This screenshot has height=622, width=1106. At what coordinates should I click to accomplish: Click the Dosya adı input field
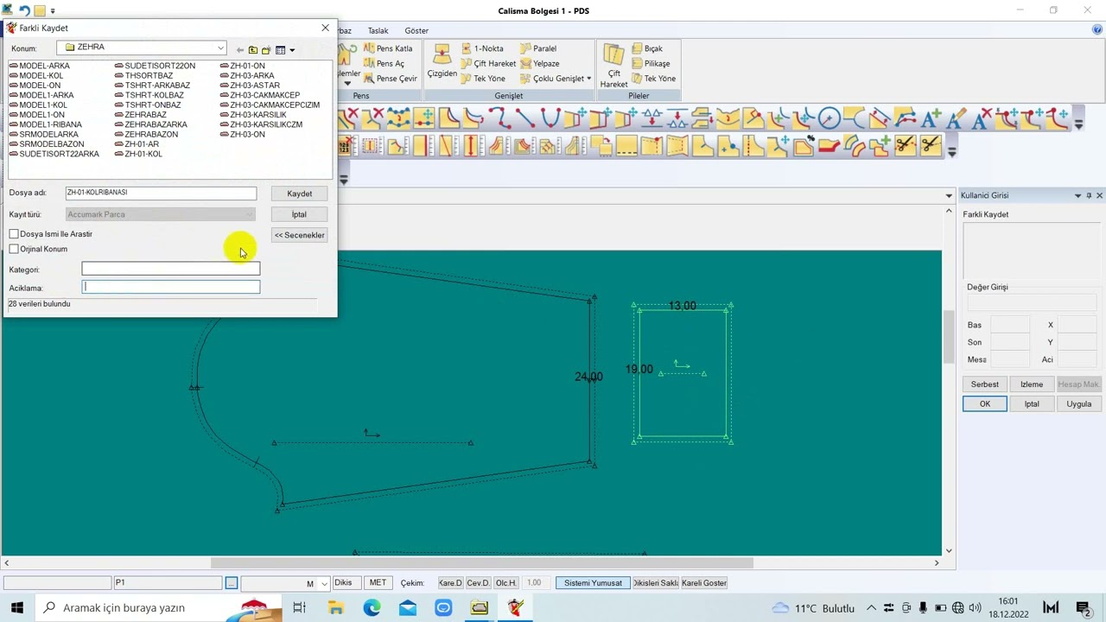(161, 193)
